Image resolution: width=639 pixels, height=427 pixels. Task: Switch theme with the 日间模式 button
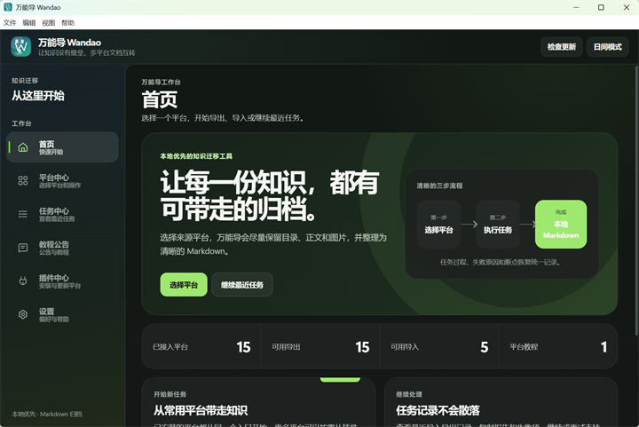click(608, 47)
